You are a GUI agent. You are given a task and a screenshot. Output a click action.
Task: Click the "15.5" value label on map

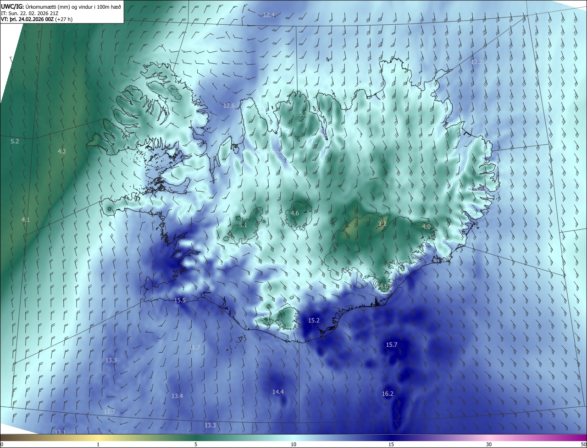[180, 300]
